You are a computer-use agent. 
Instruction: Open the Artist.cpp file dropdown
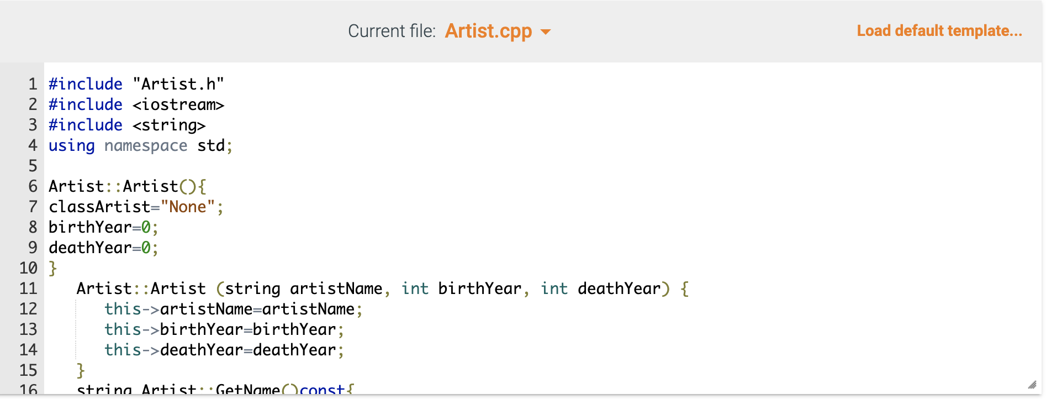488,32
